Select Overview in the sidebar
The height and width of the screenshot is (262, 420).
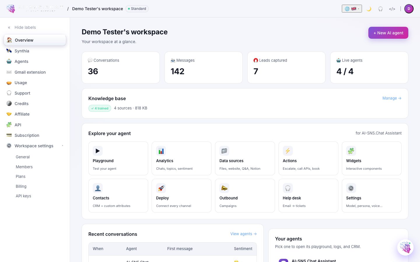pyautogui.click(x=35, y=40)
